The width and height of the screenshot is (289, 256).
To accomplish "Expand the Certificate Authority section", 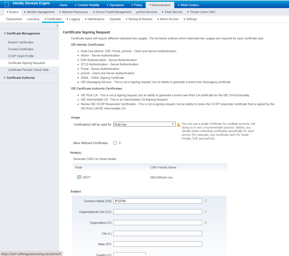I will tap(19, 78).
